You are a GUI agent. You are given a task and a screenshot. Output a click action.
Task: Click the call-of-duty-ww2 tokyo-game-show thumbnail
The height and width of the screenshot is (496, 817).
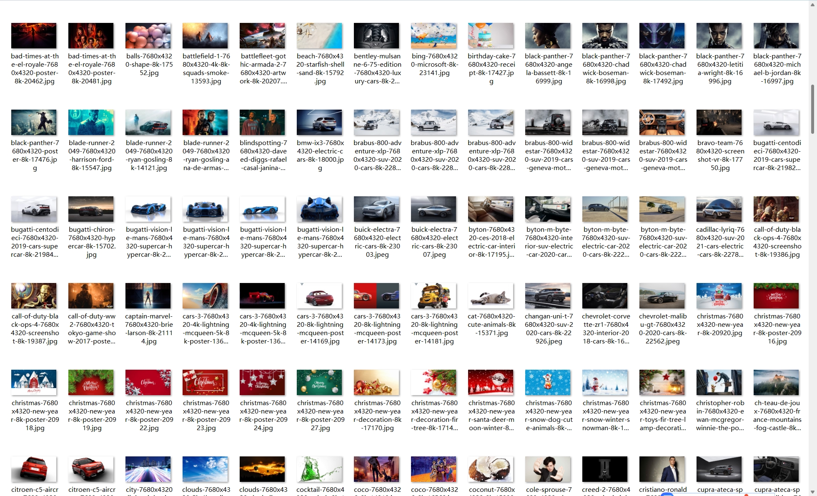(91, 296)
